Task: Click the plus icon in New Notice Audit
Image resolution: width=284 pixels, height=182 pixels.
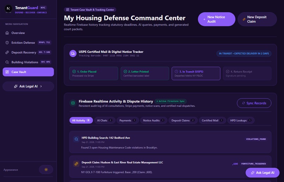Action: [204, 19]
